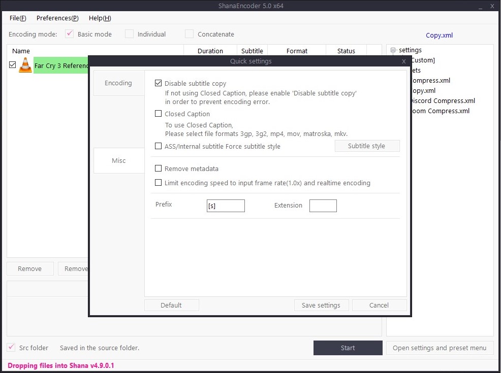The height and width of the screenshot is (373, 501).
Task: Select Concatenate encoding mode checkbox
Action: (189, 34)
